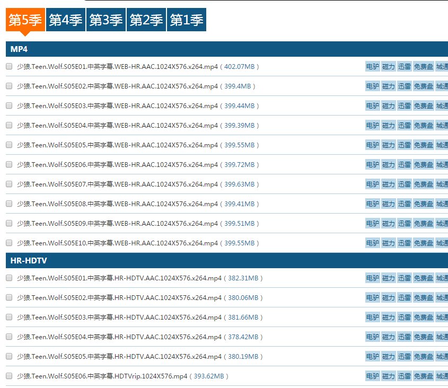
Task: Select the 第2季 tab
Action: click(146, 20)
